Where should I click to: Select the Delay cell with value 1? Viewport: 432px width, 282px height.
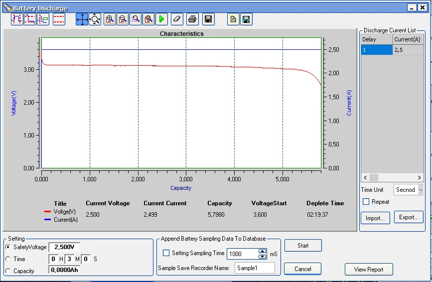pyautogui.click(x=377, y=50)
